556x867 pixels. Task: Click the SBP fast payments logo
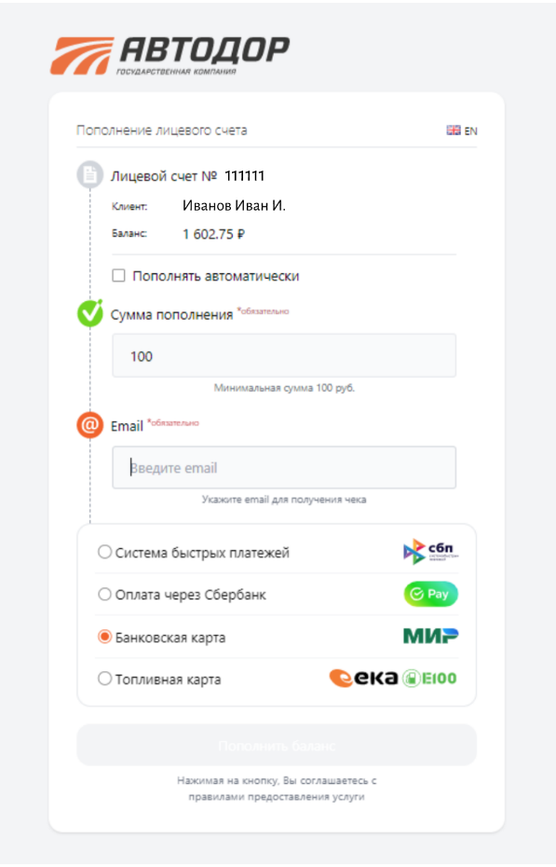pyautogui.click(x=430, y=551)
